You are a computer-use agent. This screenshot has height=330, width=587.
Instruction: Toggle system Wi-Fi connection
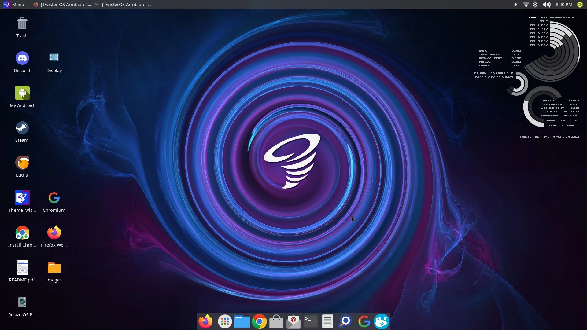525,5
